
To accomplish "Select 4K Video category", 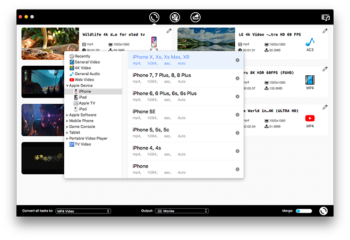I will [x=80, y=68].
